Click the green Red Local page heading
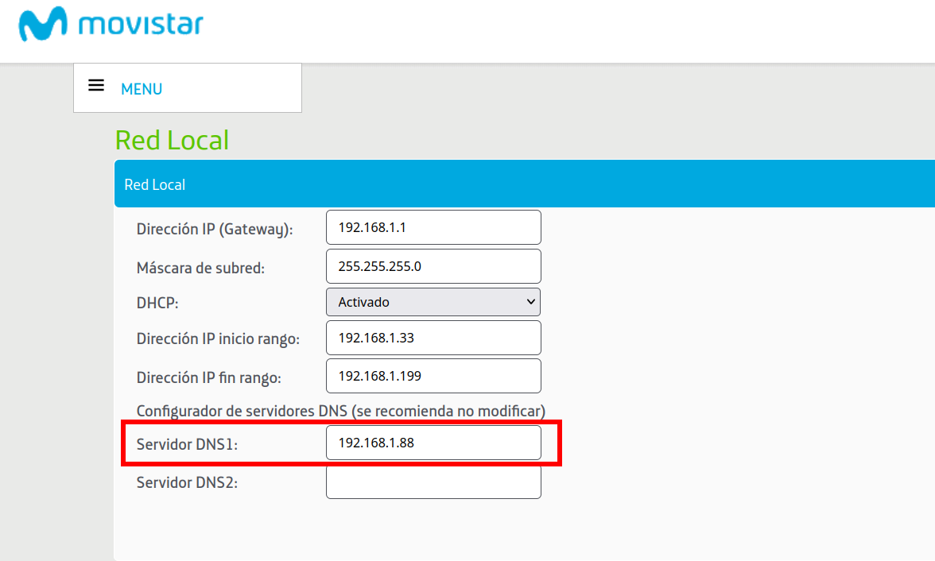This screenshot has height=561, width=935. pos(172,140)
